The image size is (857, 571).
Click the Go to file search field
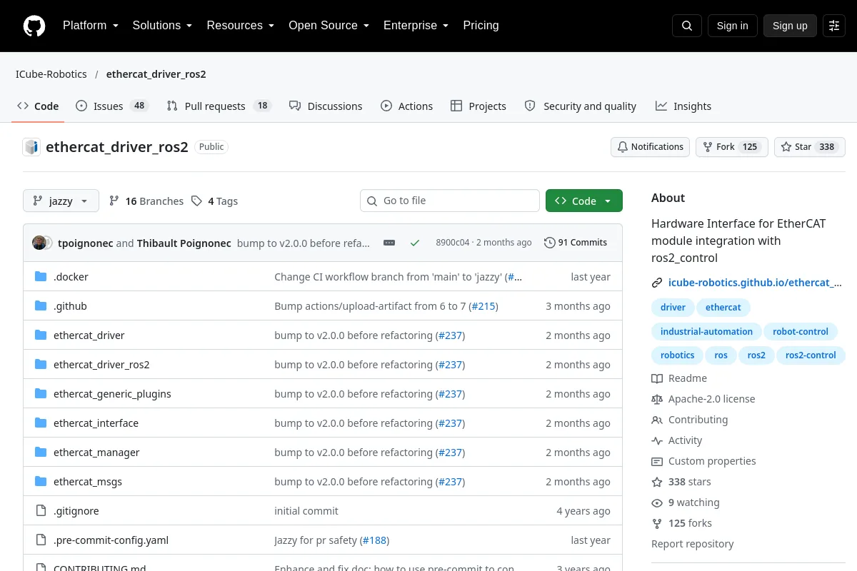[x=450, y=201]
